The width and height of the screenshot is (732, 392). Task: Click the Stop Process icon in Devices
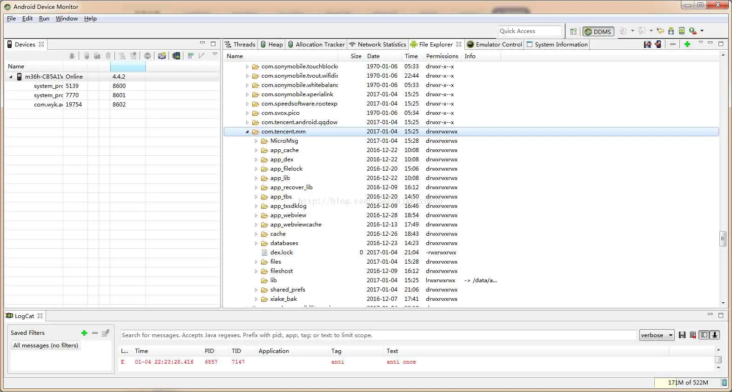pyautogui.click(x=148, y=56)
